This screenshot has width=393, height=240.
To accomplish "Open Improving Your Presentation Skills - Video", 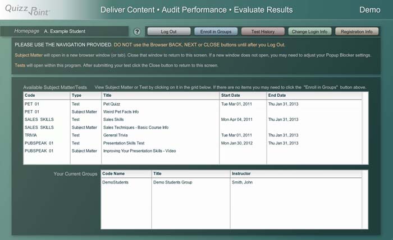I will tap(140, 151).
